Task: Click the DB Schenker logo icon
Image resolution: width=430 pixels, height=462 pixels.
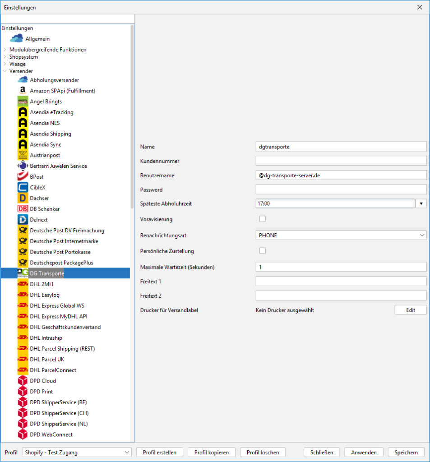Action: (23, 209)
